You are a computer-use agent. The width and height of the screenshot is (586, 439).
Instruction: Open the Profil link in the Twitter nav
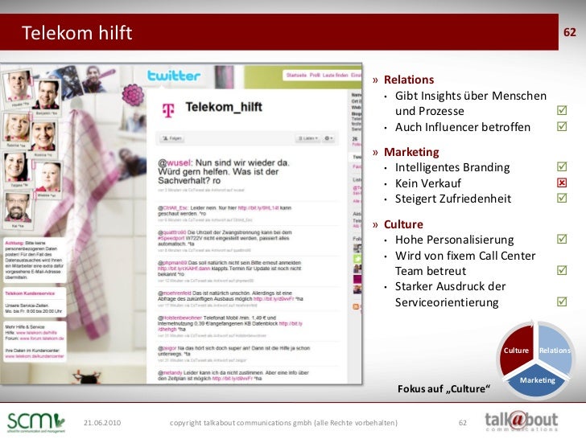(x=315, y=75)
